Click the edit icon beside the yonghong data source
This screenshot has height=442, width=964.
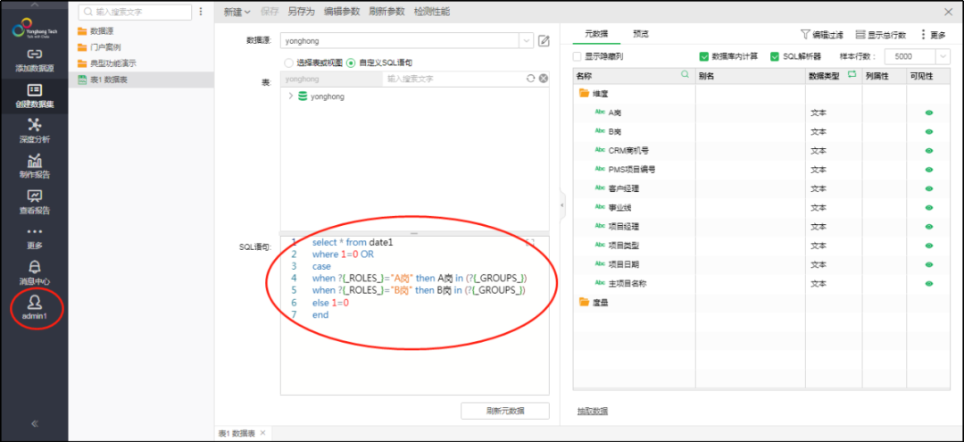pos(544,41)
